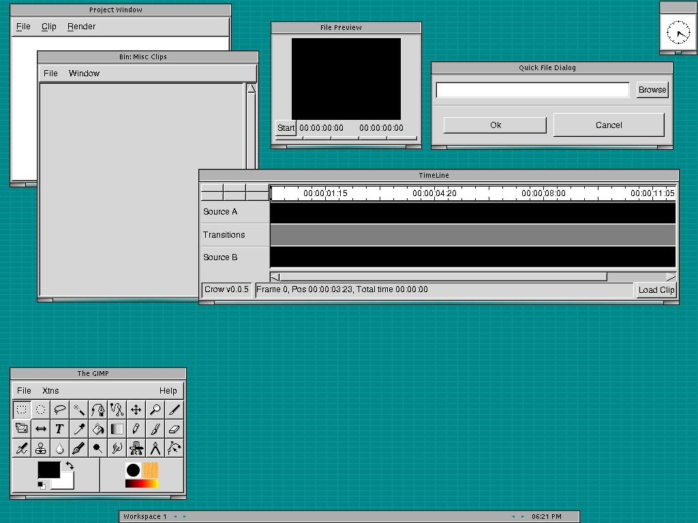Open the Render menu in Project Window
Image resolution: width=698 pixels, height=523 pixels.
click(x=81, y=27)
